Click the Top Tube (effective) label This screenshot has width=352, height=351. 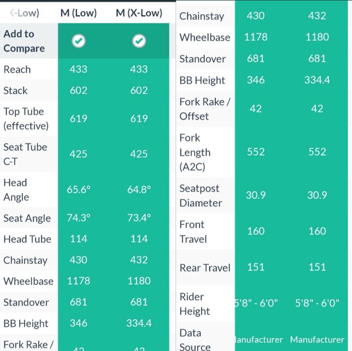tap(26, 118)
